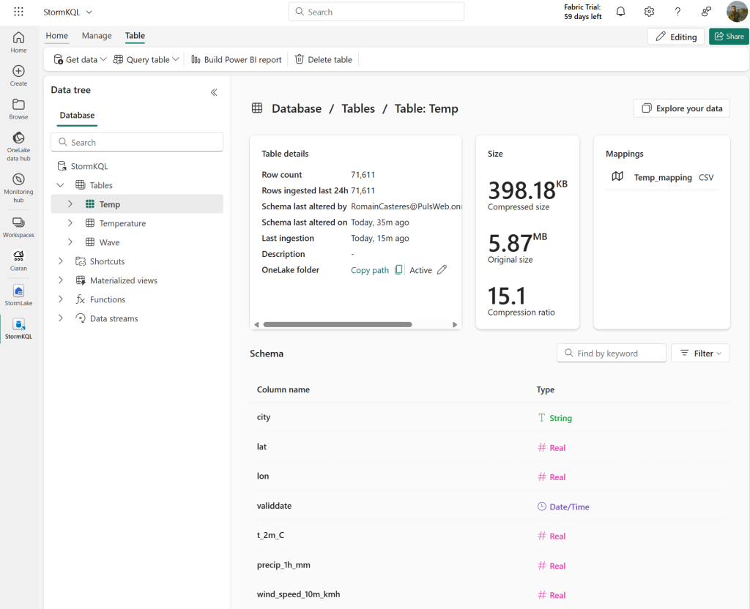Focus Find by keyword field

pos(612,354)
